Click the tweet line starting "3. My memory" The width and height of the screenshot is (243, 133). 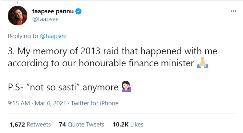[x=112, y=52]
